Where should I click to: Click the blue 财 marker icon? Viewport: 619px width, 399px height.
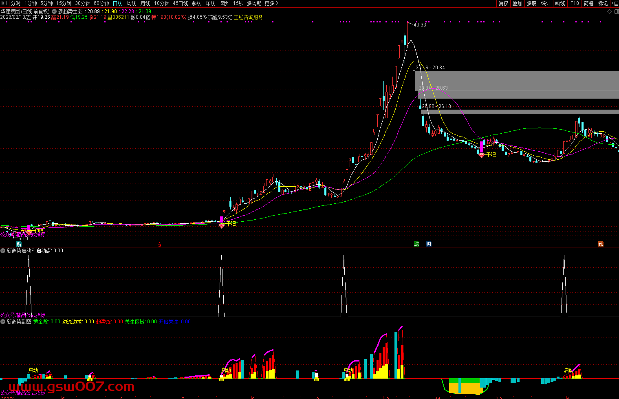pos(429,244)
